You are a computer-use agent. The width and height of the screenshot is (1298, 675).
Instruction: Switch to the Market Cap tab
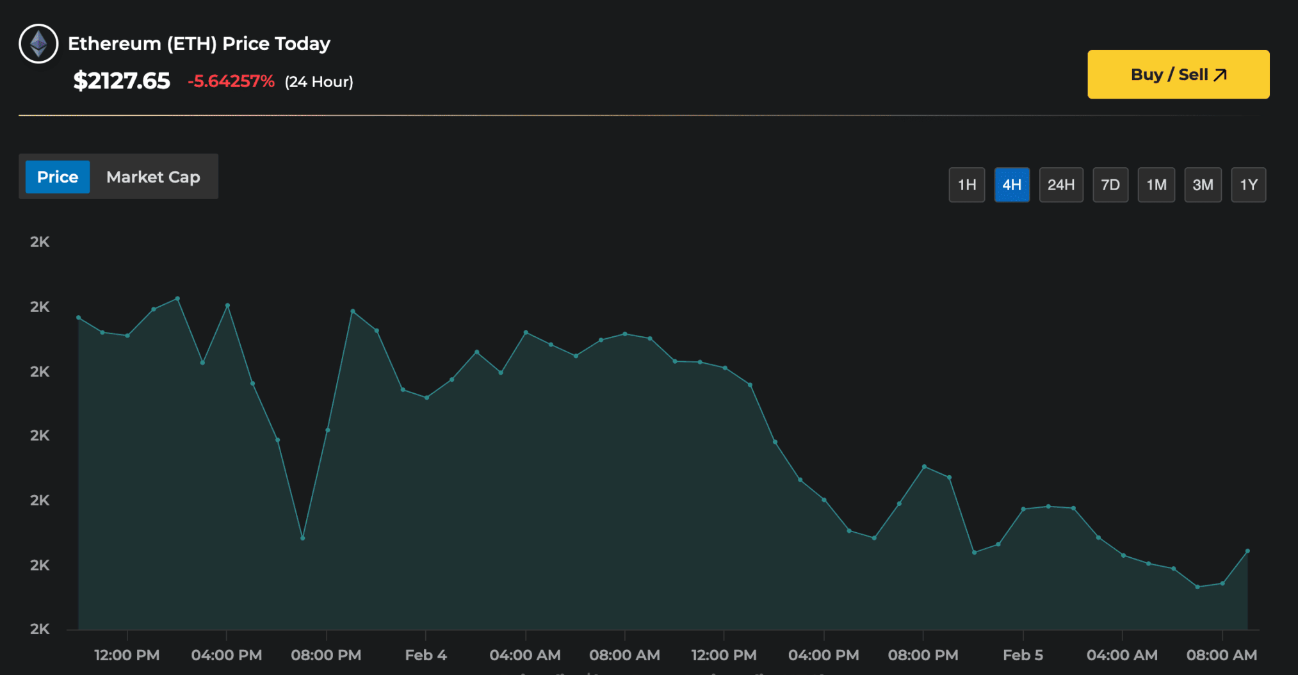[x=153, y=177]
